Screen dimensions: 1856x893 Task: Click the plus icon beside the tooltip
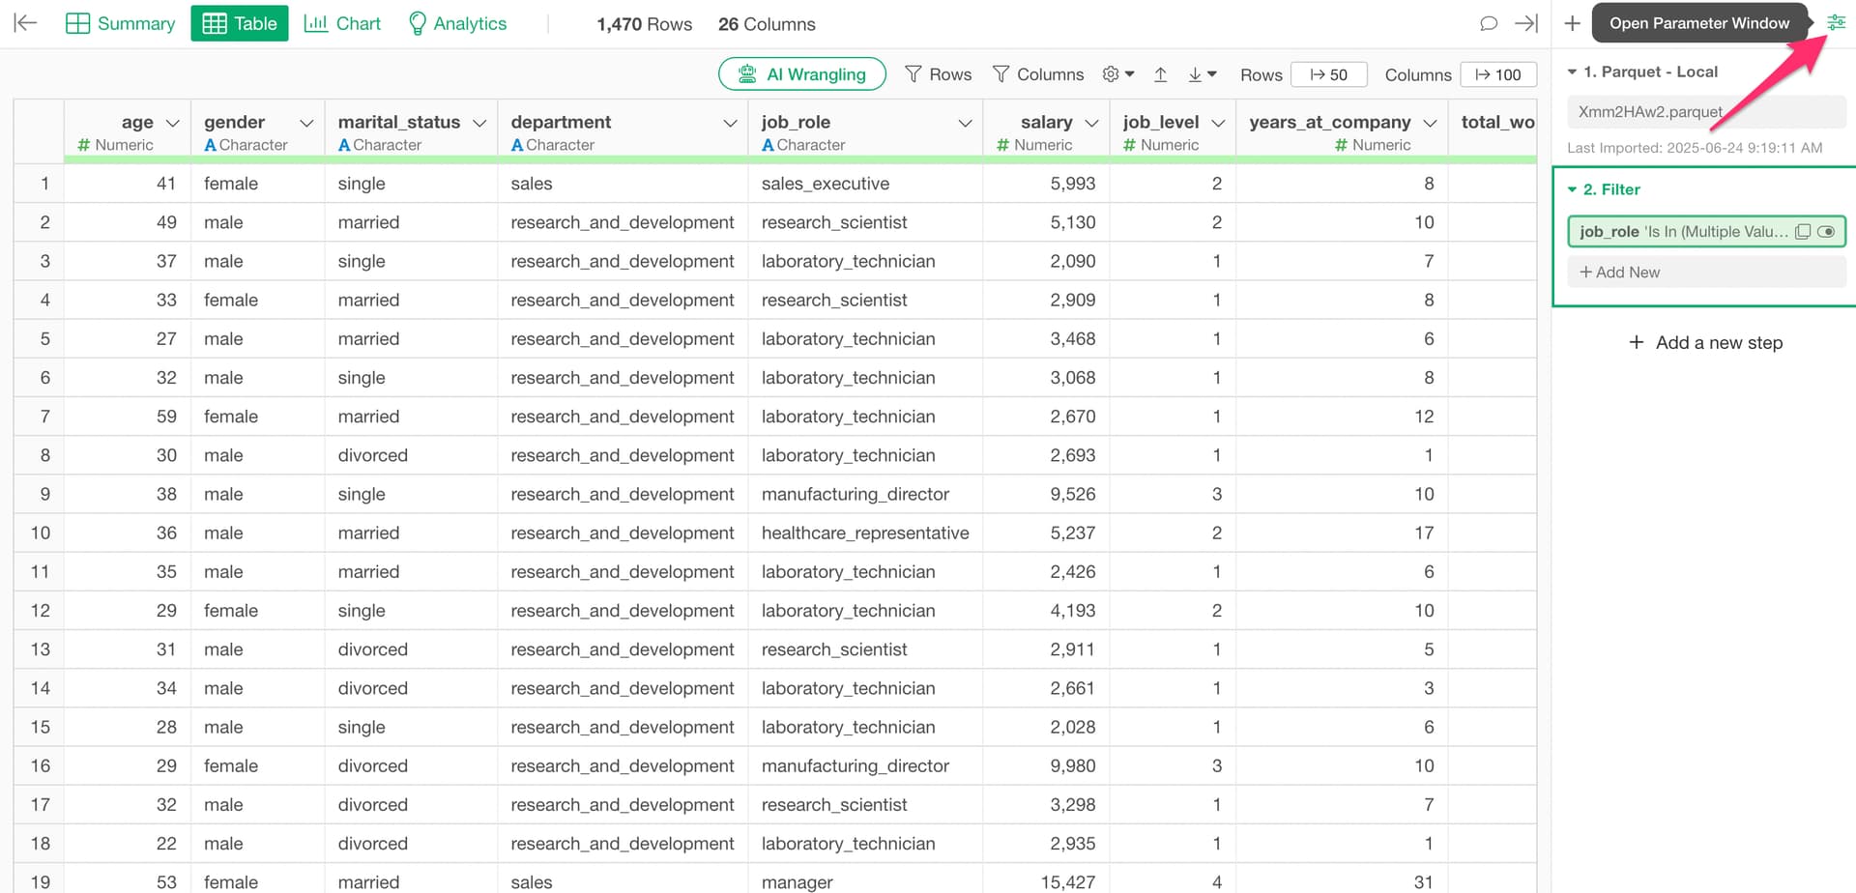pyautogui.click(x=1572, y=23)
